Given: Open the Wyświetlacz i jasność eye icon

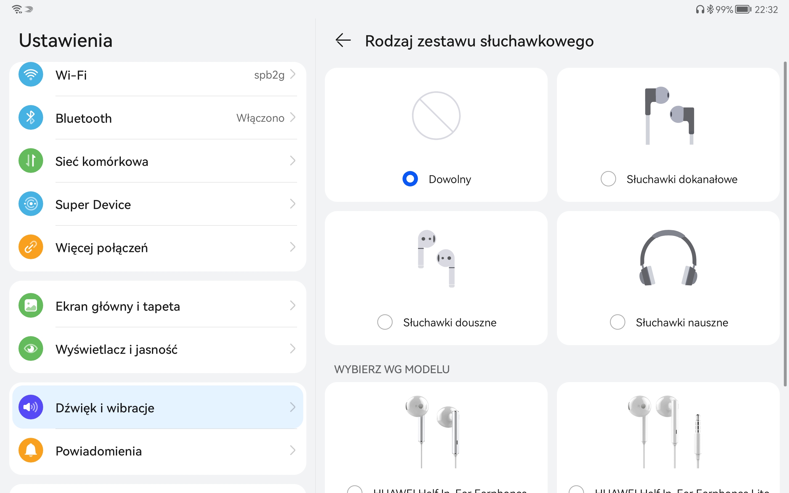Looking at the screenshot, I should tap(31, 348).
